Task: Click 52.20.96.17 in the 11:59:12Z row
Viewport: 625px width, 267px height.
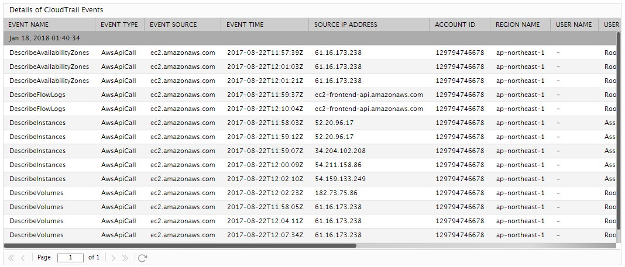Action: 334,137
